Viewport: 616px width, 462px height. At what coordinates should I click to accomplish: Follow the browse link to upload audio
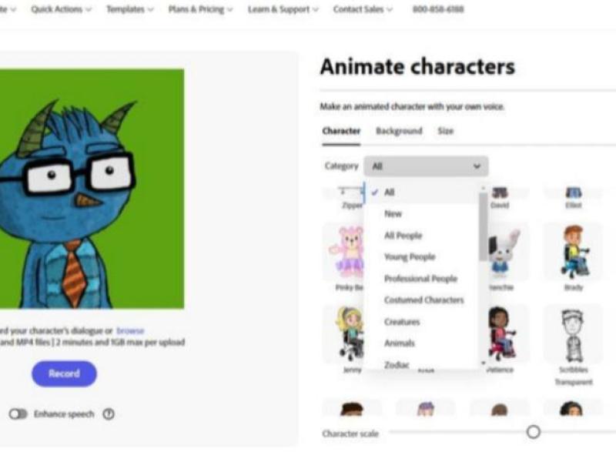[130, 330]
